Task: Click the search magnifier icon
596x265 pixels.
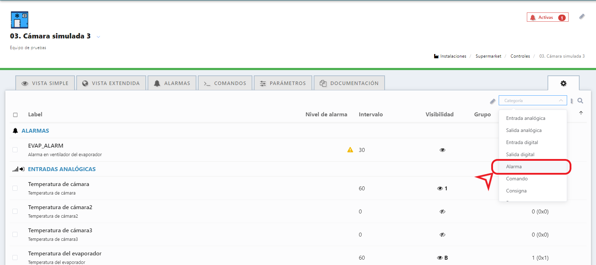Action: pyautogui.click(x=580, y=101)
